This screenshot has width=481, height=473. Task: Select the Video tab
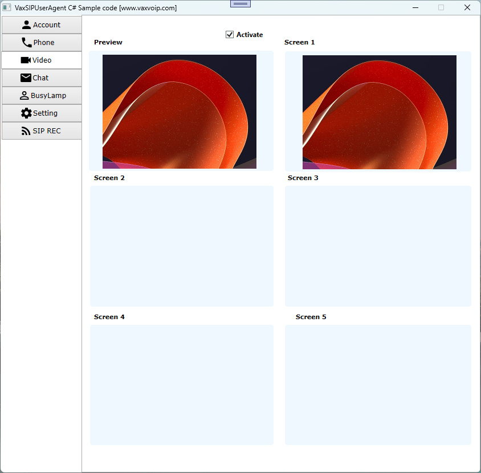[x=42, y=60]
